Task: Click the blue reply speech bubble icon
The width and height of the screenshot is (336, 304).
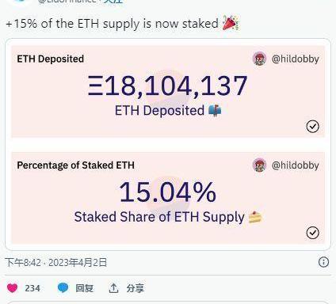Action: click(x=63, y=287)
